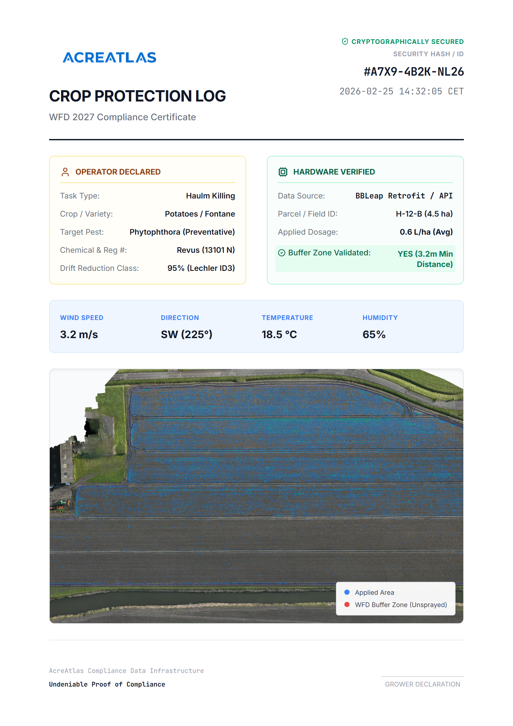
Task: Click the H-12-B (4.5 ha) parcel value
Action: pyautogui.click(x=424, y=214)
